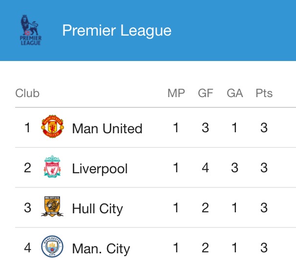Viewport: 296px width, 266px height.
Task: Click the Pts column header
Action: point(264,93)
